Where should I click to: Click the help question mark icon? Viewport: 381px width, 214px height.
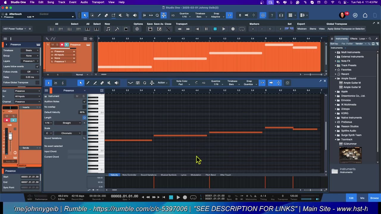point(272,15)
